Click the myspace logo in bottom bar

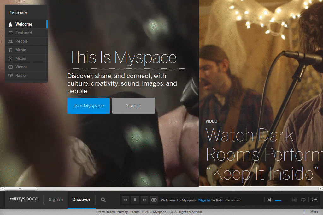[24, 199]
